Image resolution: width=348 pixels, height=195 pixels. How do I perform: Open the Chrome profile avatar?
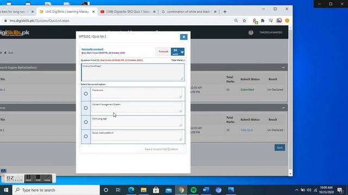tap(279, 21)
